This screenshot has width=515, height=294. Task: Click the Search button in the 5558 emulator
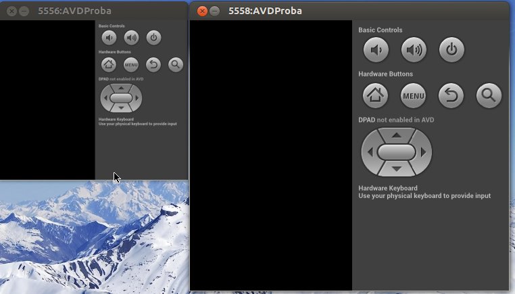click(489, 95)
